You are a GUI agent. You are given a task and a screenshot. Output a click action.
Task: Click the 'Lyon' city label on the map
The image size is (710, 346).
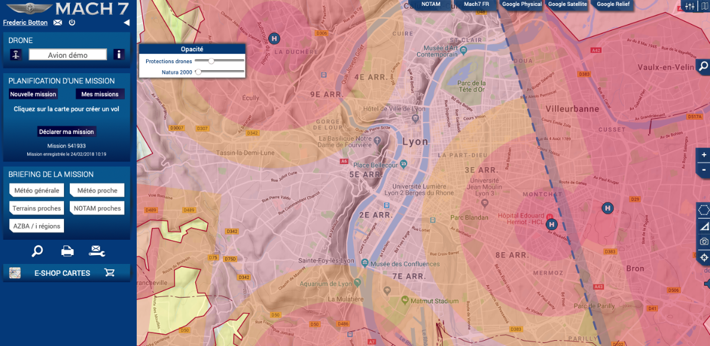415,142
